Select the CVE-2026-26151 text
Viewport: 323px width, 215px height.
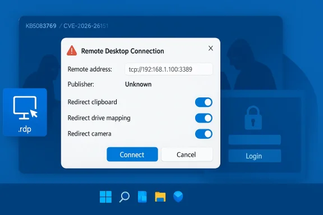coord(86,26)
